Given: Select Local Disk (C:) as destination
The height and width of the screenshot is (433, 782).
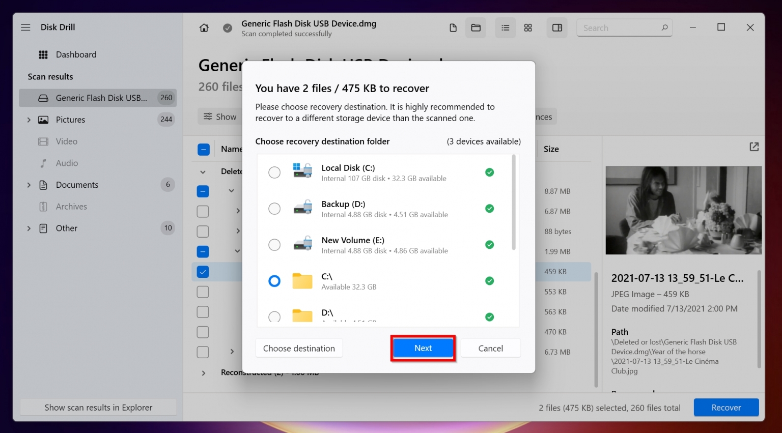Looking at the screenshot, I should [x=274, y=172].
